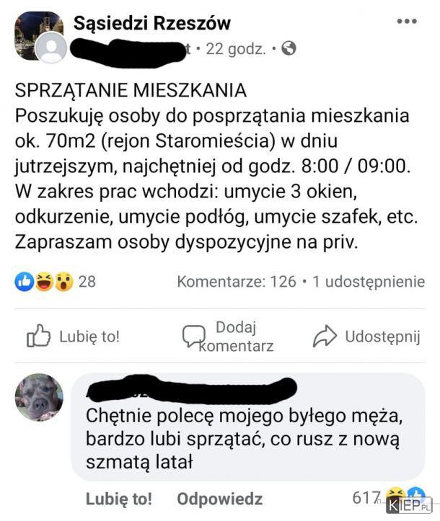Click Lubię to! under the comment

(x=119, y=499)
